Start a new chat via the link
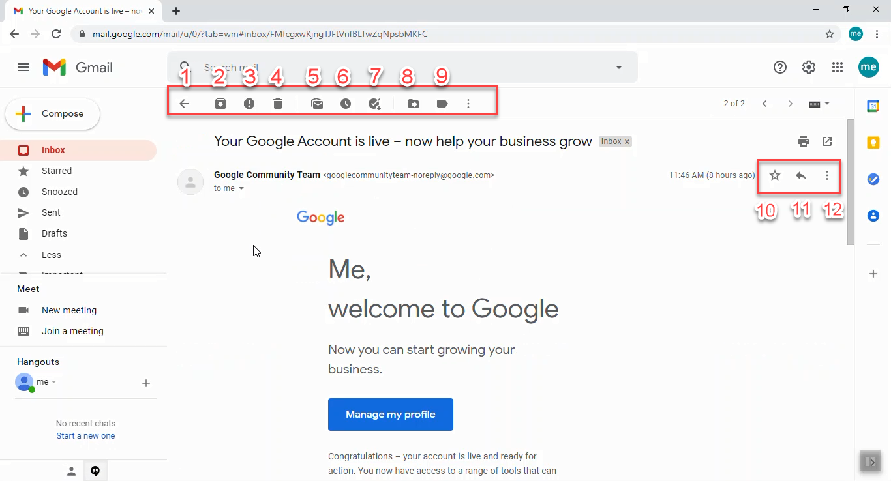The width and height of the screenshot is (891, 481). pos(85,435)
